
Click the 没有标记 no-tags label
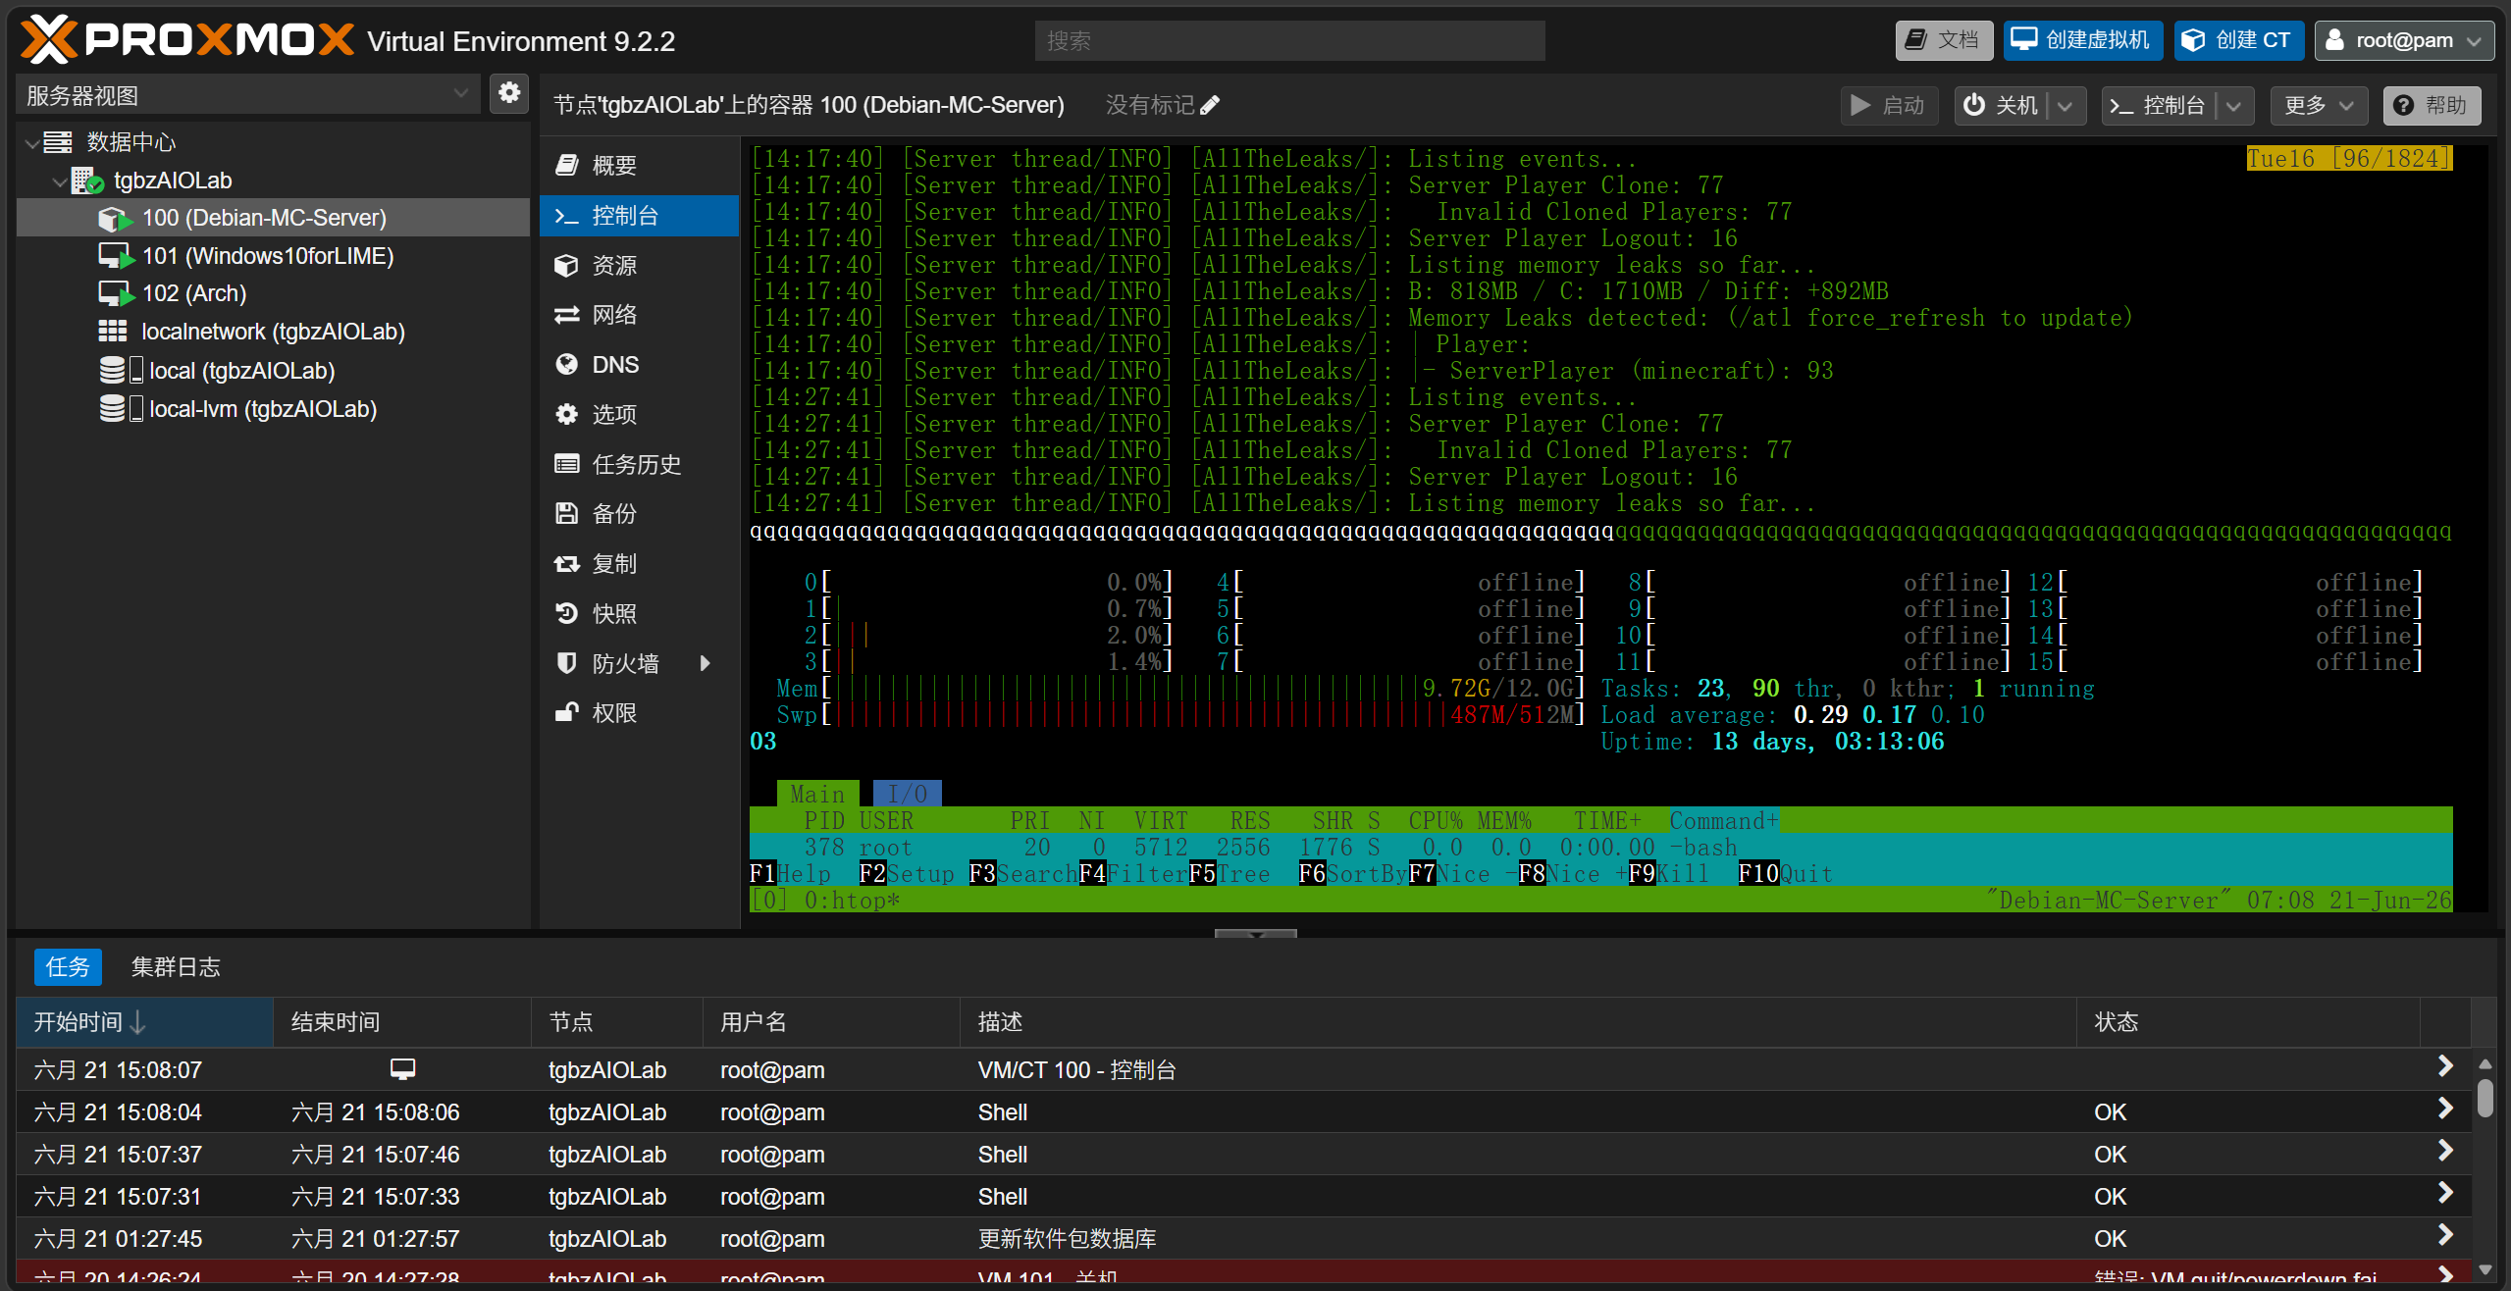[x=1150, y=105]
